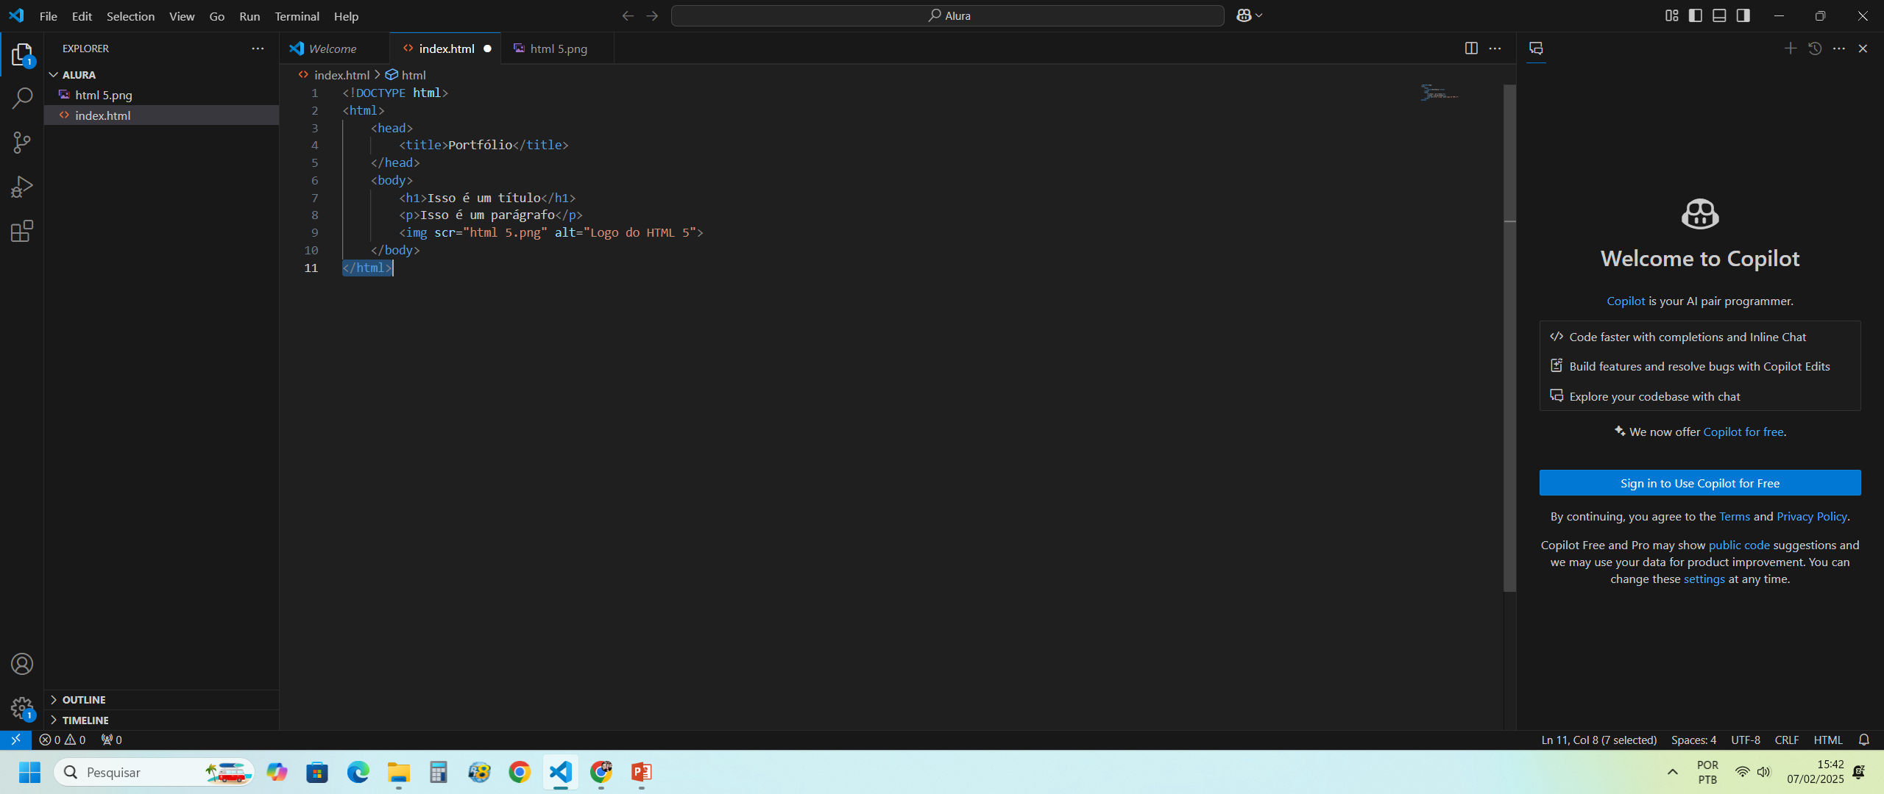
Task: Open the Extensions view
Action: pos(22,231)
